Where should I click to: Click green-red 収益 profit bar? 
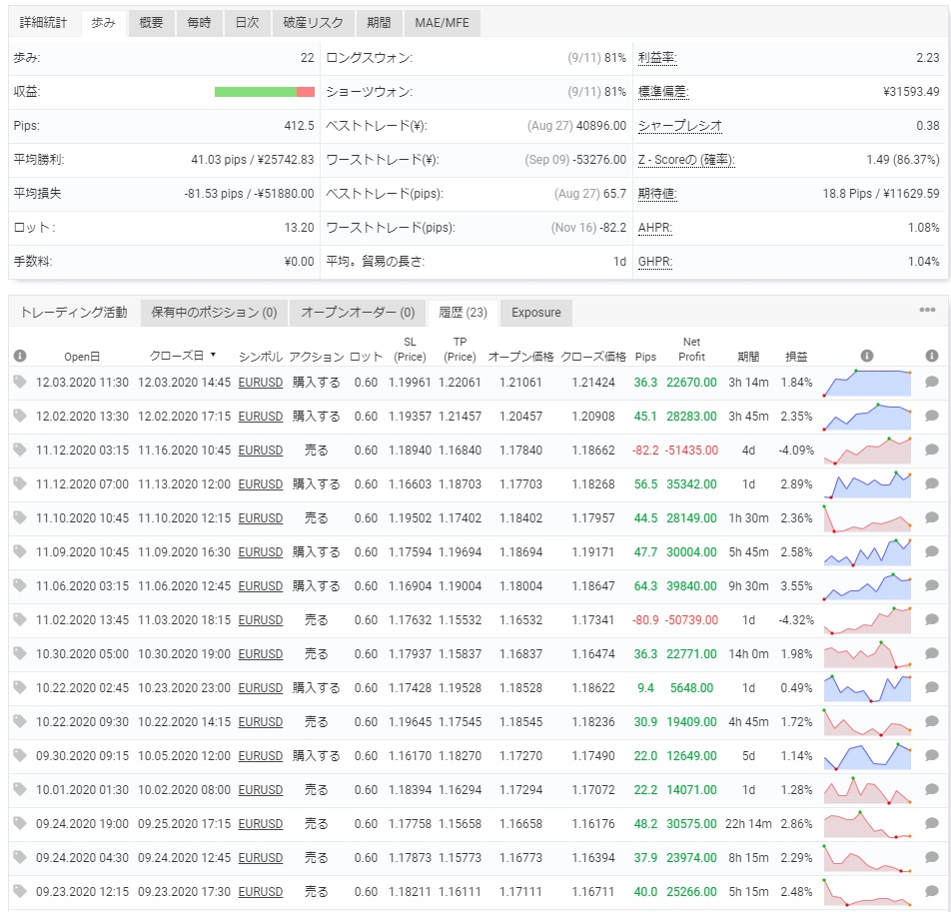[x=265, y=92]
